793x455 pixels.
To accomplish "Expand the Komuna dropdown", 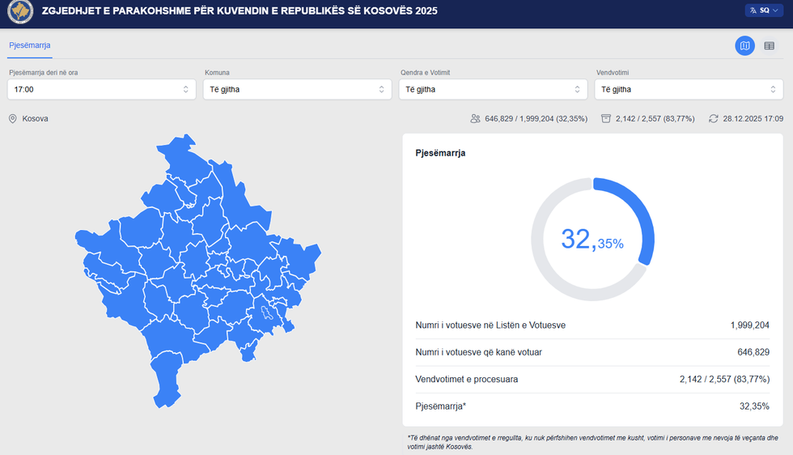I will point(297,90).
